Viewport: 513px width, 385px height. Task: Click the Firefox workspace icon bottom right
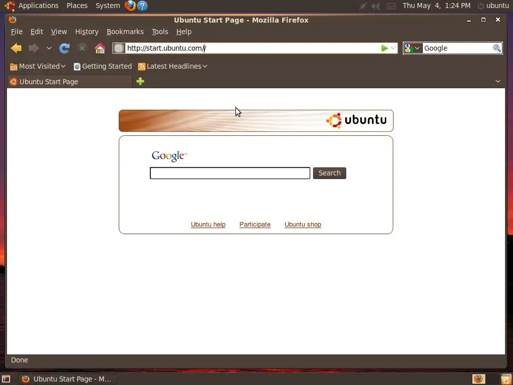[x=478, y=379]
